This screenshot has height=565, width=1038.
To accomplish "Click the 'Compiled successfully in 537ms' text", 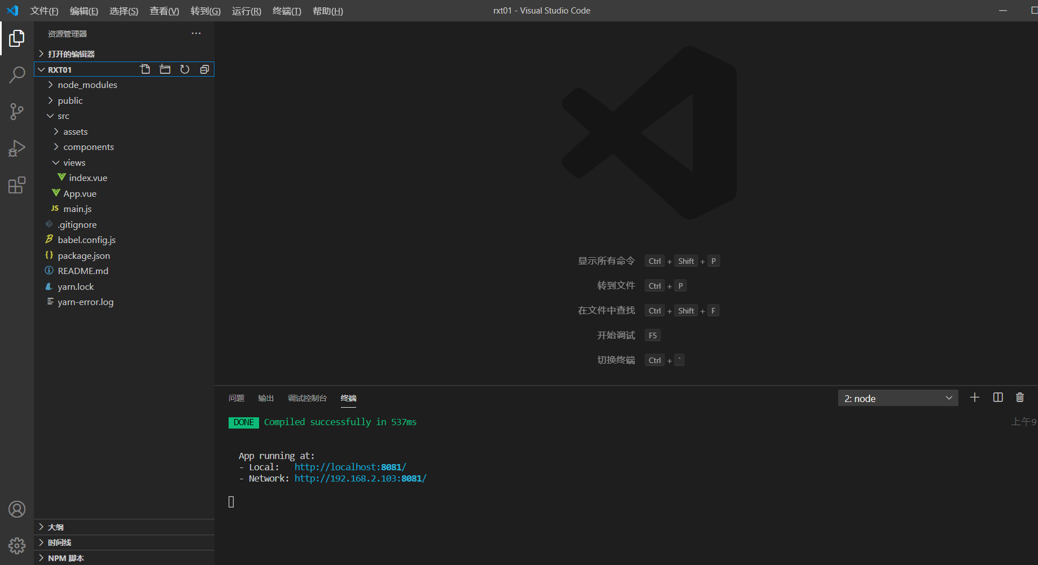I will (340, 422).
